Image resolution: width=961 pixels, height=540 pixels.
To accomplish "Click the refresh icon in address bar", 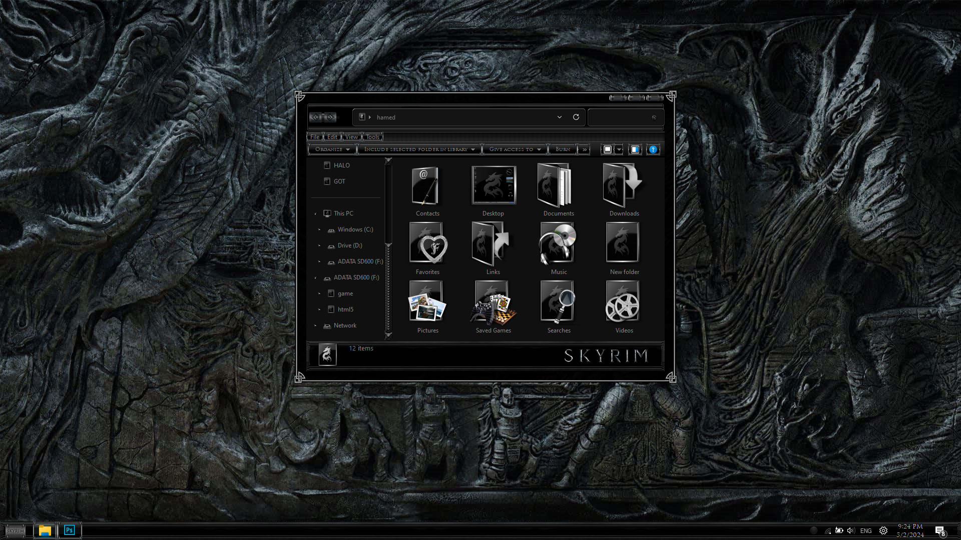I will (576, 117).
